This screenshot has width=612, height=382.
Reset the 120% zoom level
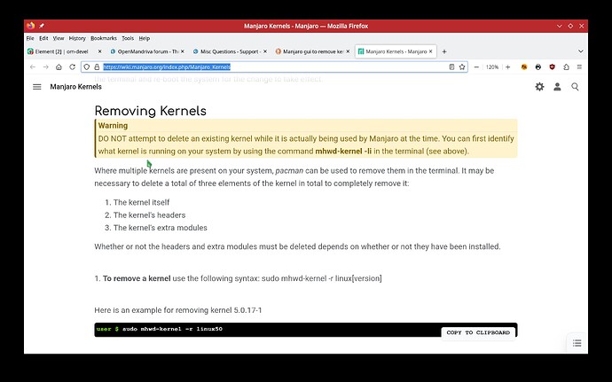click(492, 67)
